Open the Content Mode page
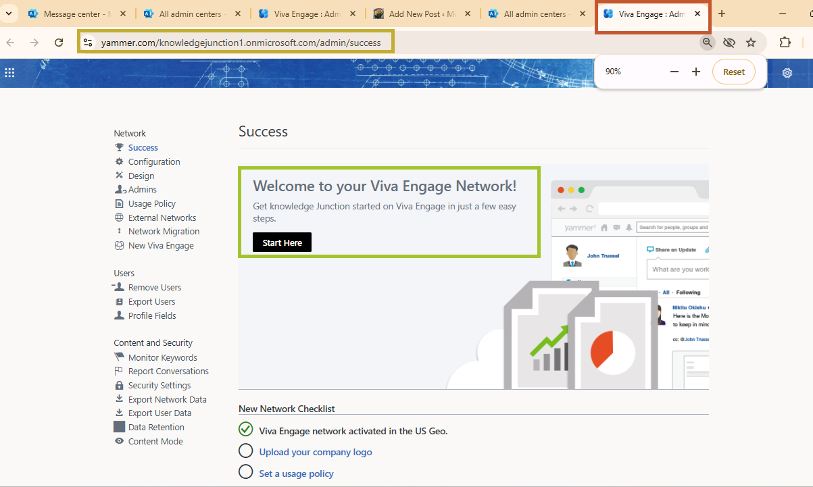 point(155,441)
